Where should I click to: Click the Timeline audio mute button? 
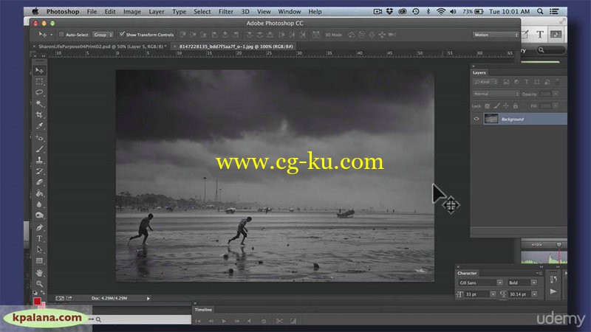[x=249, y=321]
